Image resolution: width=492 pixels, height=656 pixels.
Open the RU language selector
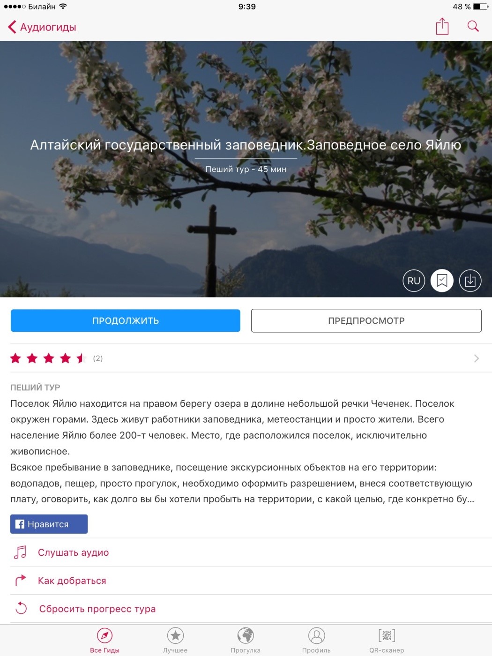[x=414, y=281]
